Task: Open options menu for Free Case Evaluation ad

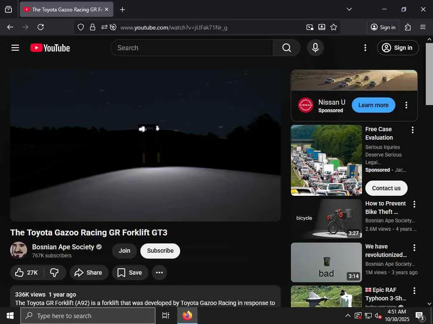Action: pos(413,130)
